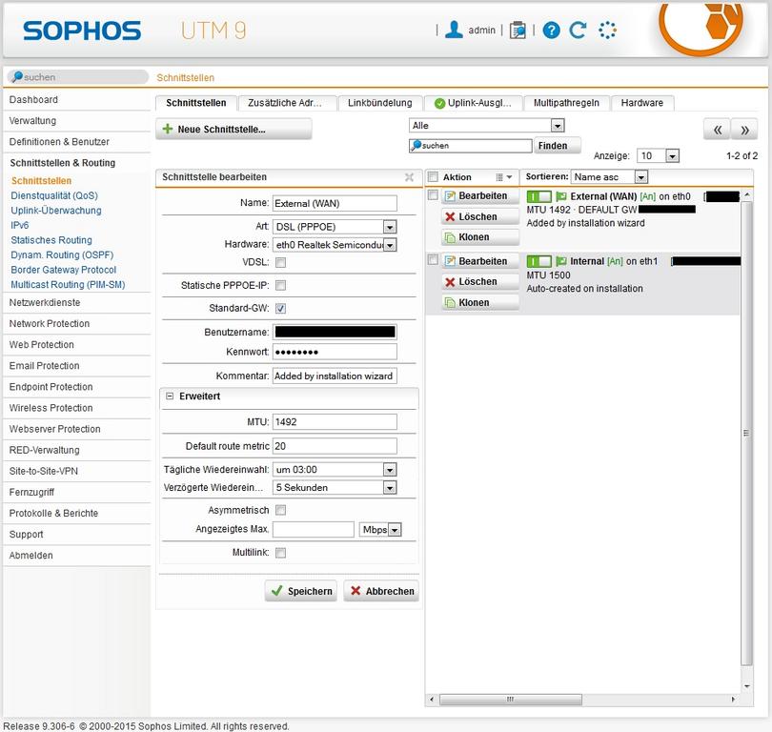Open the help question mark icon
This screenshot has width=772, height=732.
[x=551, y=30]
